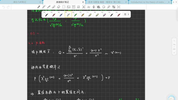Open the floating assistant bubble
178x100 pixels.
coord(171,98)
